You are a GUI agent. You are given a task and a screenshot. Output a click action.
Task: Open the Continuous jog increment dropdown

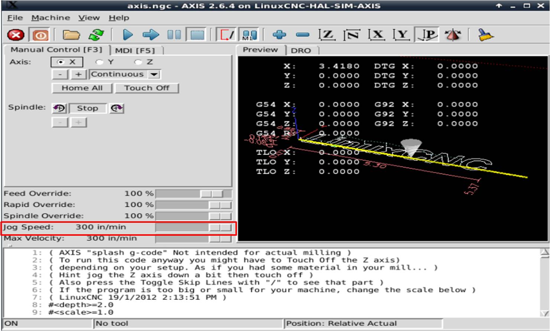(x=125, y=75)
